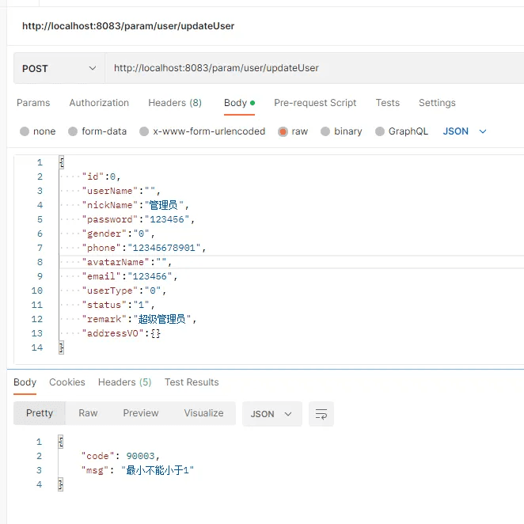Viewport: 524px width, 524px height.
Task: Switch to Pre-request Script tab
Action: pos(315,103)
